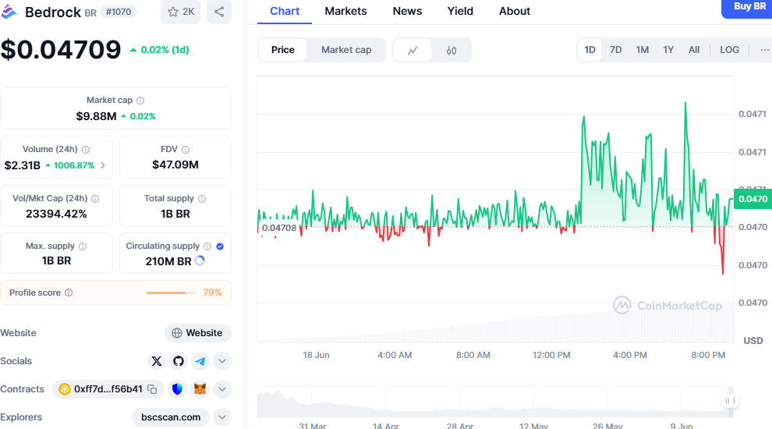Open the Telegram social icon
The width and height of the screenshot is (772, 429).
click(200, 361)
